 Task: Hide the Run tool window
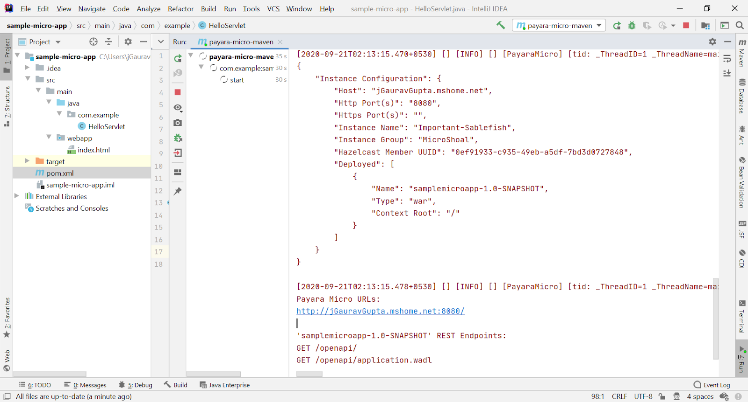point(727,42)
